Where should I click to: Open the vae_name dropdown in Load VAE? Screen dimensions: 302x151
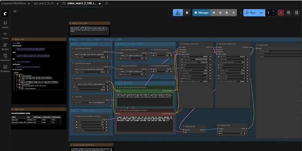pyautogui.click(x=91, y=102)
